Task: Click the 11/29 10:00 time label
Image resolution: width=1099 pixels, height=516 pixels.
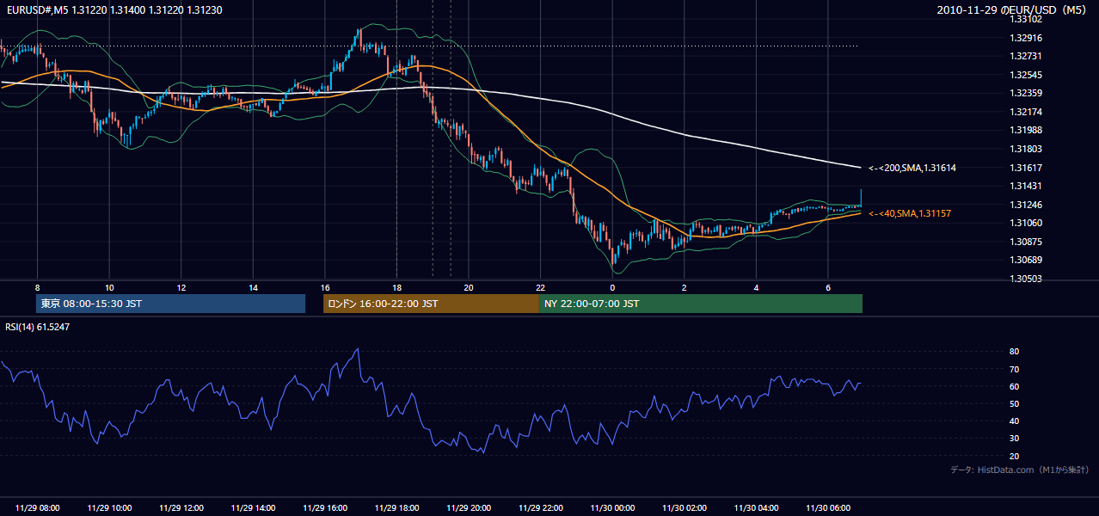Action: coord(109,508)
